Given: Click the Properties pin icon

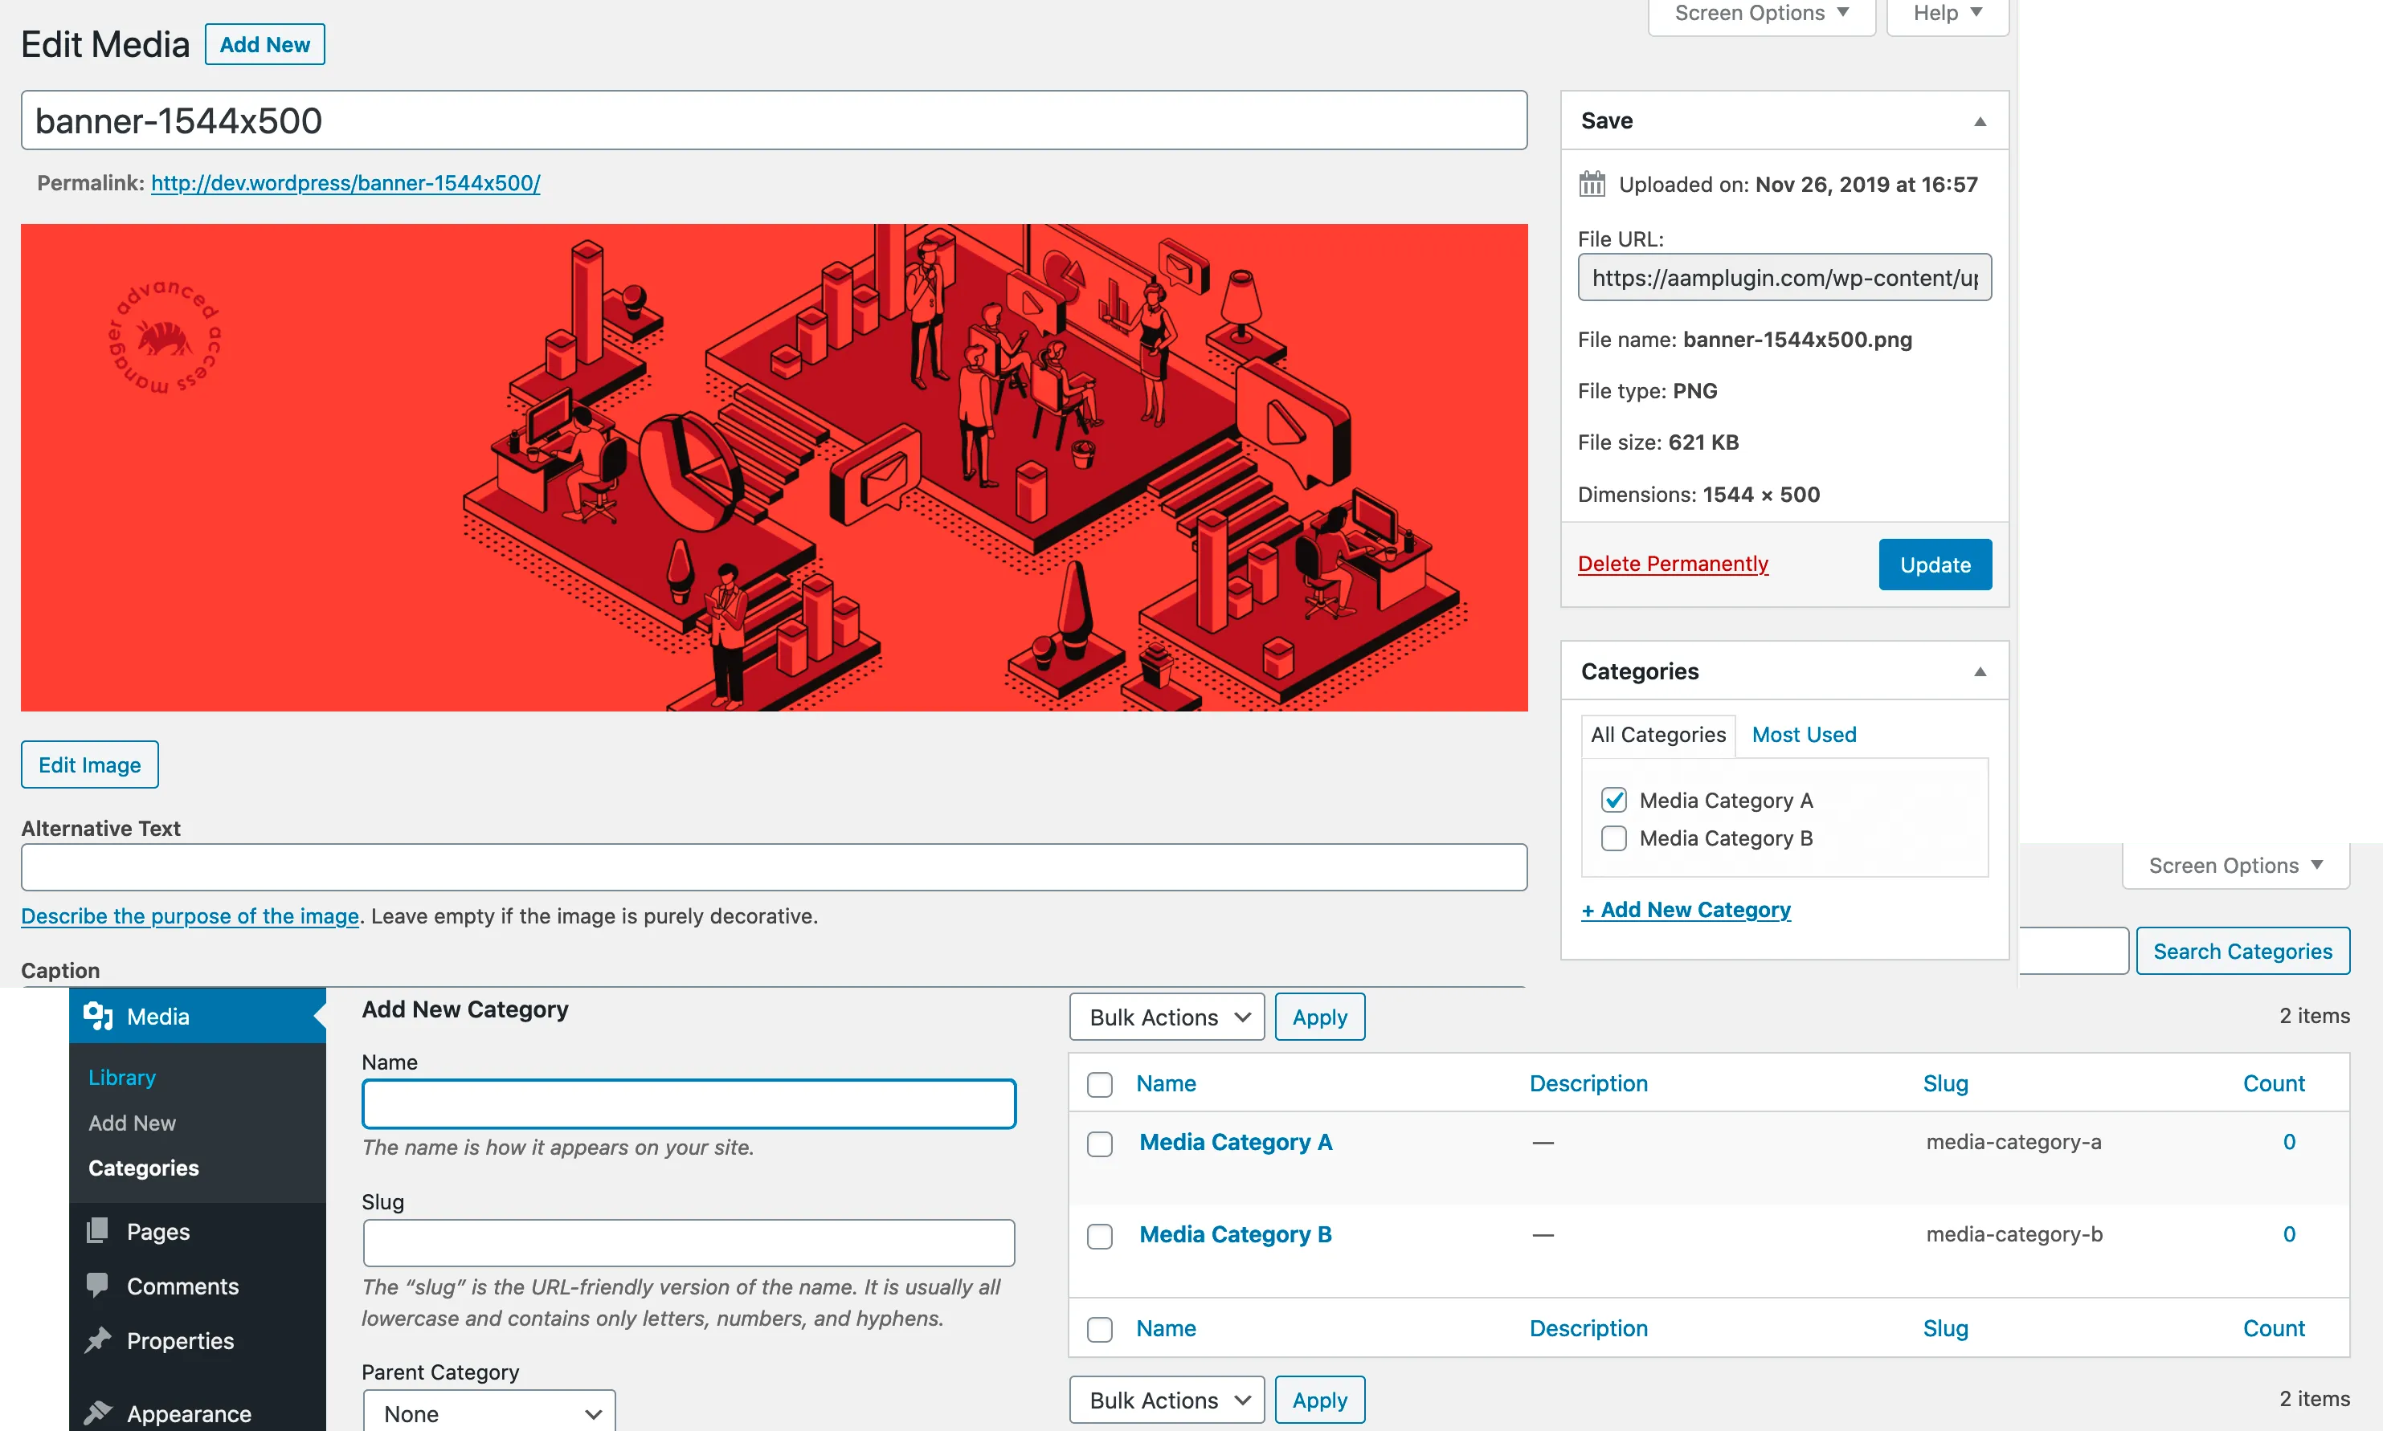Looking at the screenshot, I should [97, 1340].
